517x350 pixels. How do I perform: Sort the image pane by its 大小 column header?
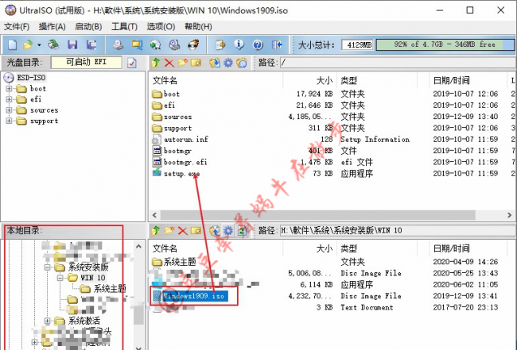pos(310,80)
